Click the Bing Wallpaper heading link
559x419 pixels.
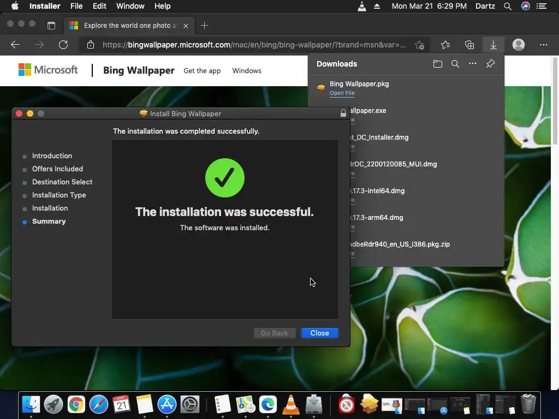[x=139, y=70]
